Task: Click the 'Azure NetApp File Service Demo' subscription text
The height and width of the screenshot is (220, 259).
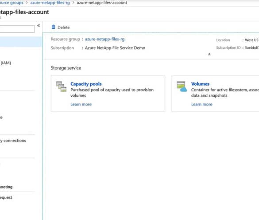Action: (115, 48)
